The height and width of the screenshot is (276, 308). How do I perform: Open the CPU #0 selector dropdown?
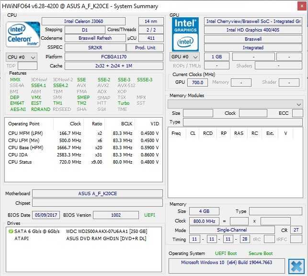click(x=21, y=57)
